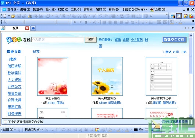This screenshot has height=138, width=195.
Task: Click the Save disk icon
Action: point(19,16)
